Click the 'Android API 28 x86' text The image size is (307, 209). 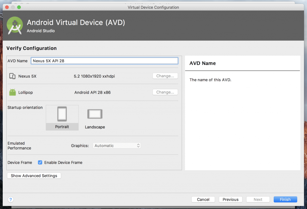click(92, 93)
